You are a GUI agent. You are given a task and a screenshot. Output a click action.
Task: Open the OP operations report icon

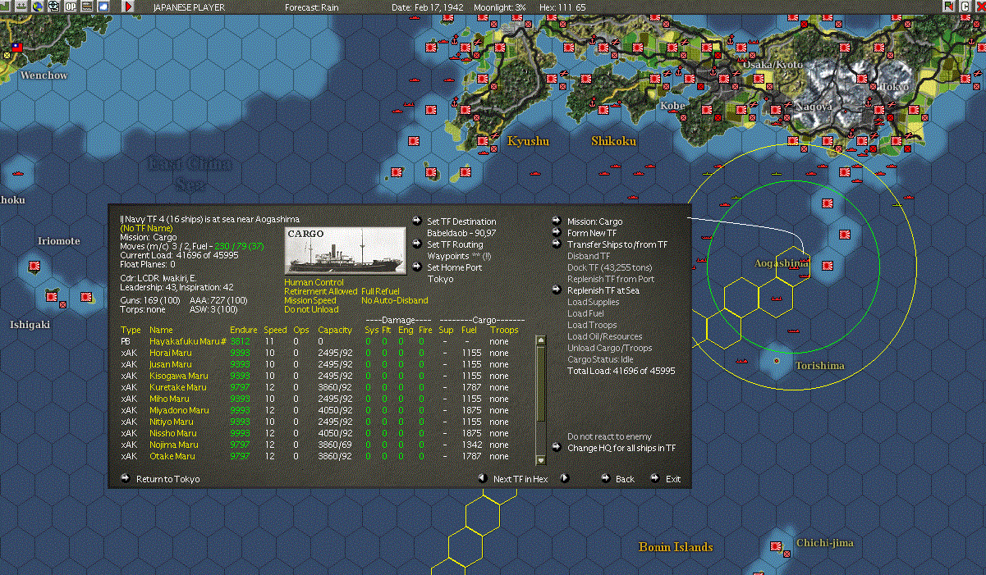[71, 7]
